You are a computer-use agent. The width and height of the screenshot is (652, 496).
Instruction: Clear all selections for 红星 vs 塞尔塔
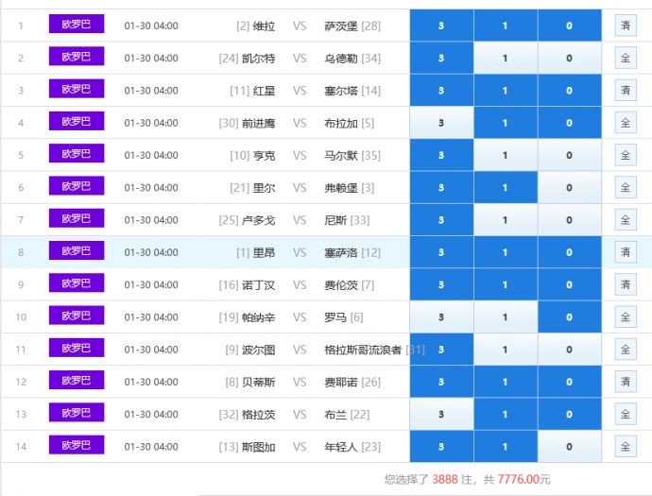[625, 91]
